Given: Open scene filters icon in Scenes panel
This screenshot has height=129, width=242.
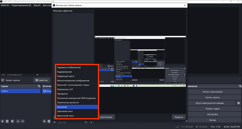Looking at the screenshot, I should click(12, 121).
